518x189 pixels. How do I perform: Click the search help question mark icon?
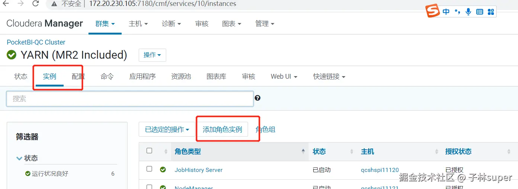click(258, 98)
